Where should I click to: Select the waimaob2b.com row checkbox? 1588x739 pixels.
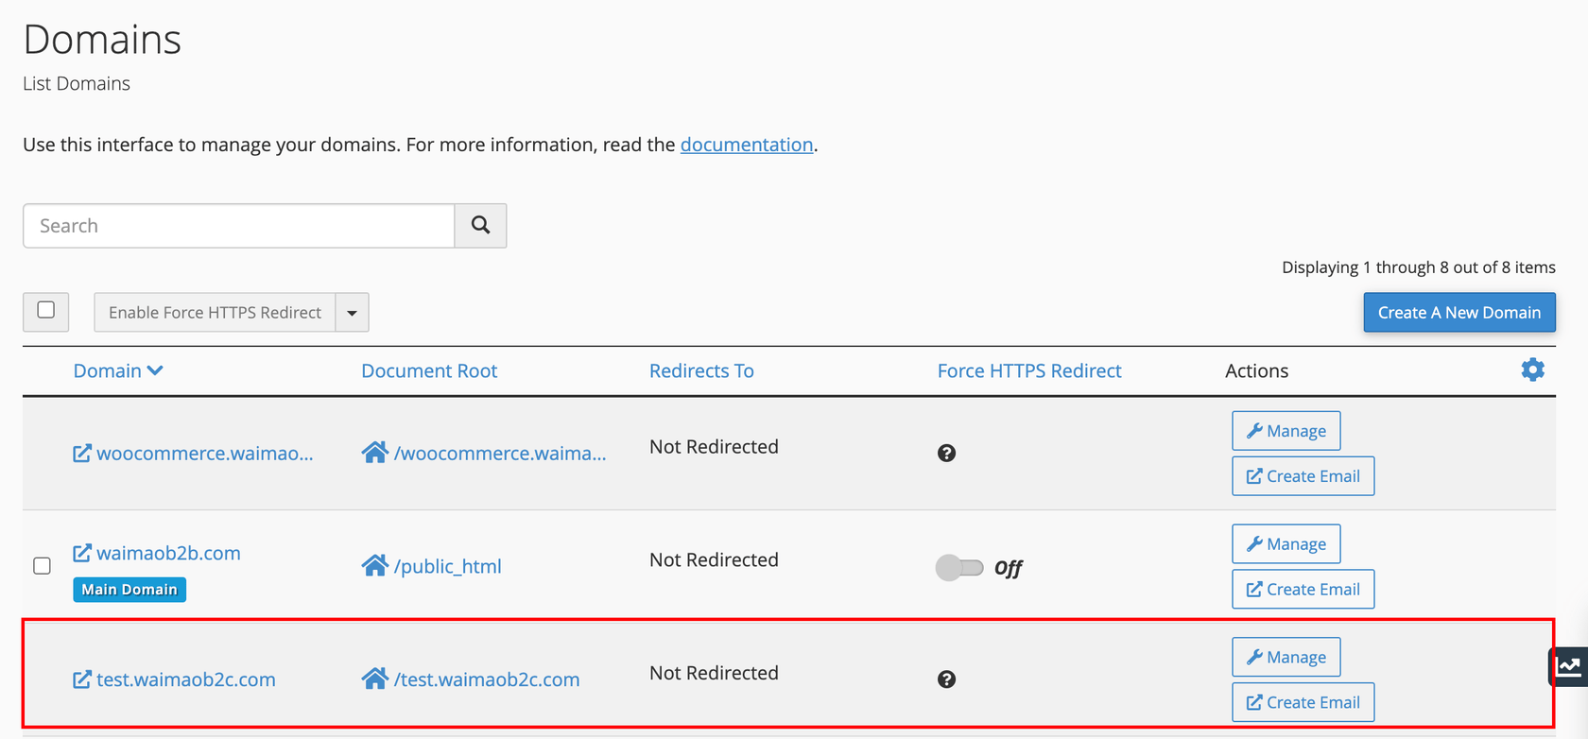42,566
